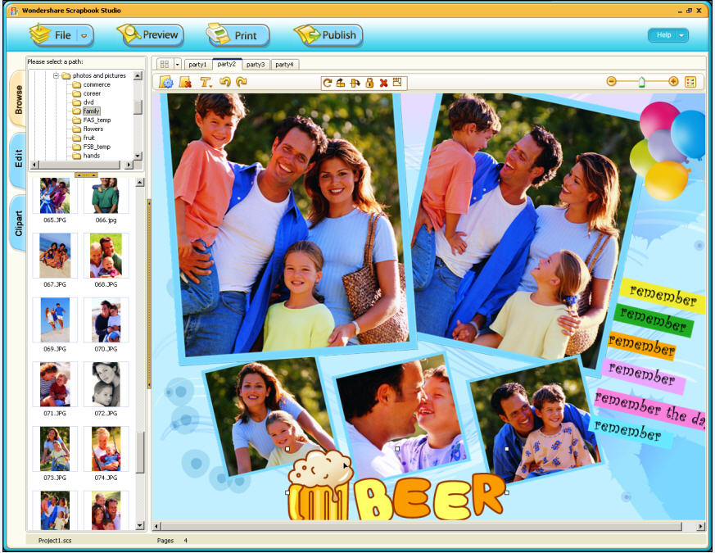Select thumbnail 068.JPG
This screenshot has height=553, width=715.
[106, 256]
